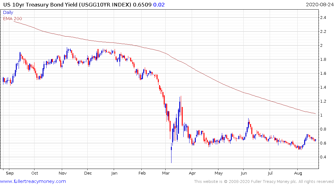334x186 pixels.
Task: Click the 'EMA 200' legend label
Action: click(12, 19)
